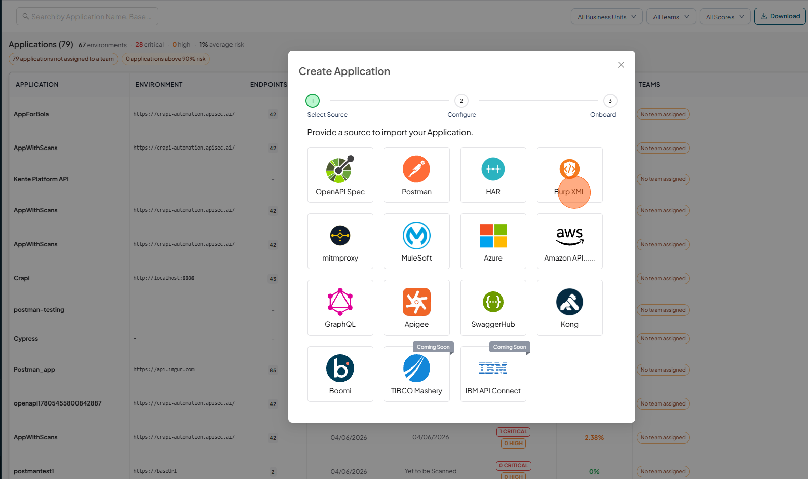Image resolution: width=808 pixels, height=479 pixels.
Task: Click 'No team assigned' tag for postmantest1
Action: point(663,472)
